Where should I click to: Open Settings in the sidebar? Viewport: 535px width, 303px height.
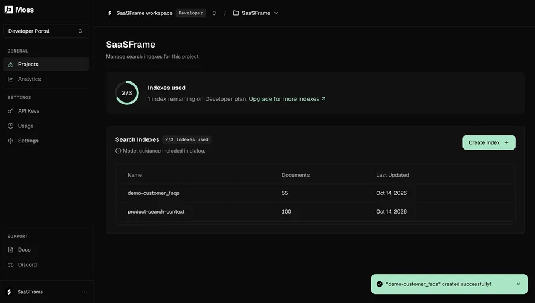46,141
